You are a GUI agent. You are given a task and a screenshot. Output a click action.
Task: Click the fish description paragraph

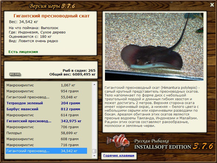(x=152, y=106)
